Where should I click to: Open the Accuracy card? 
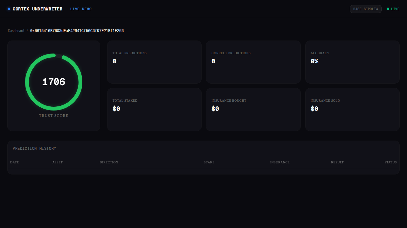(x=352, y=62)
